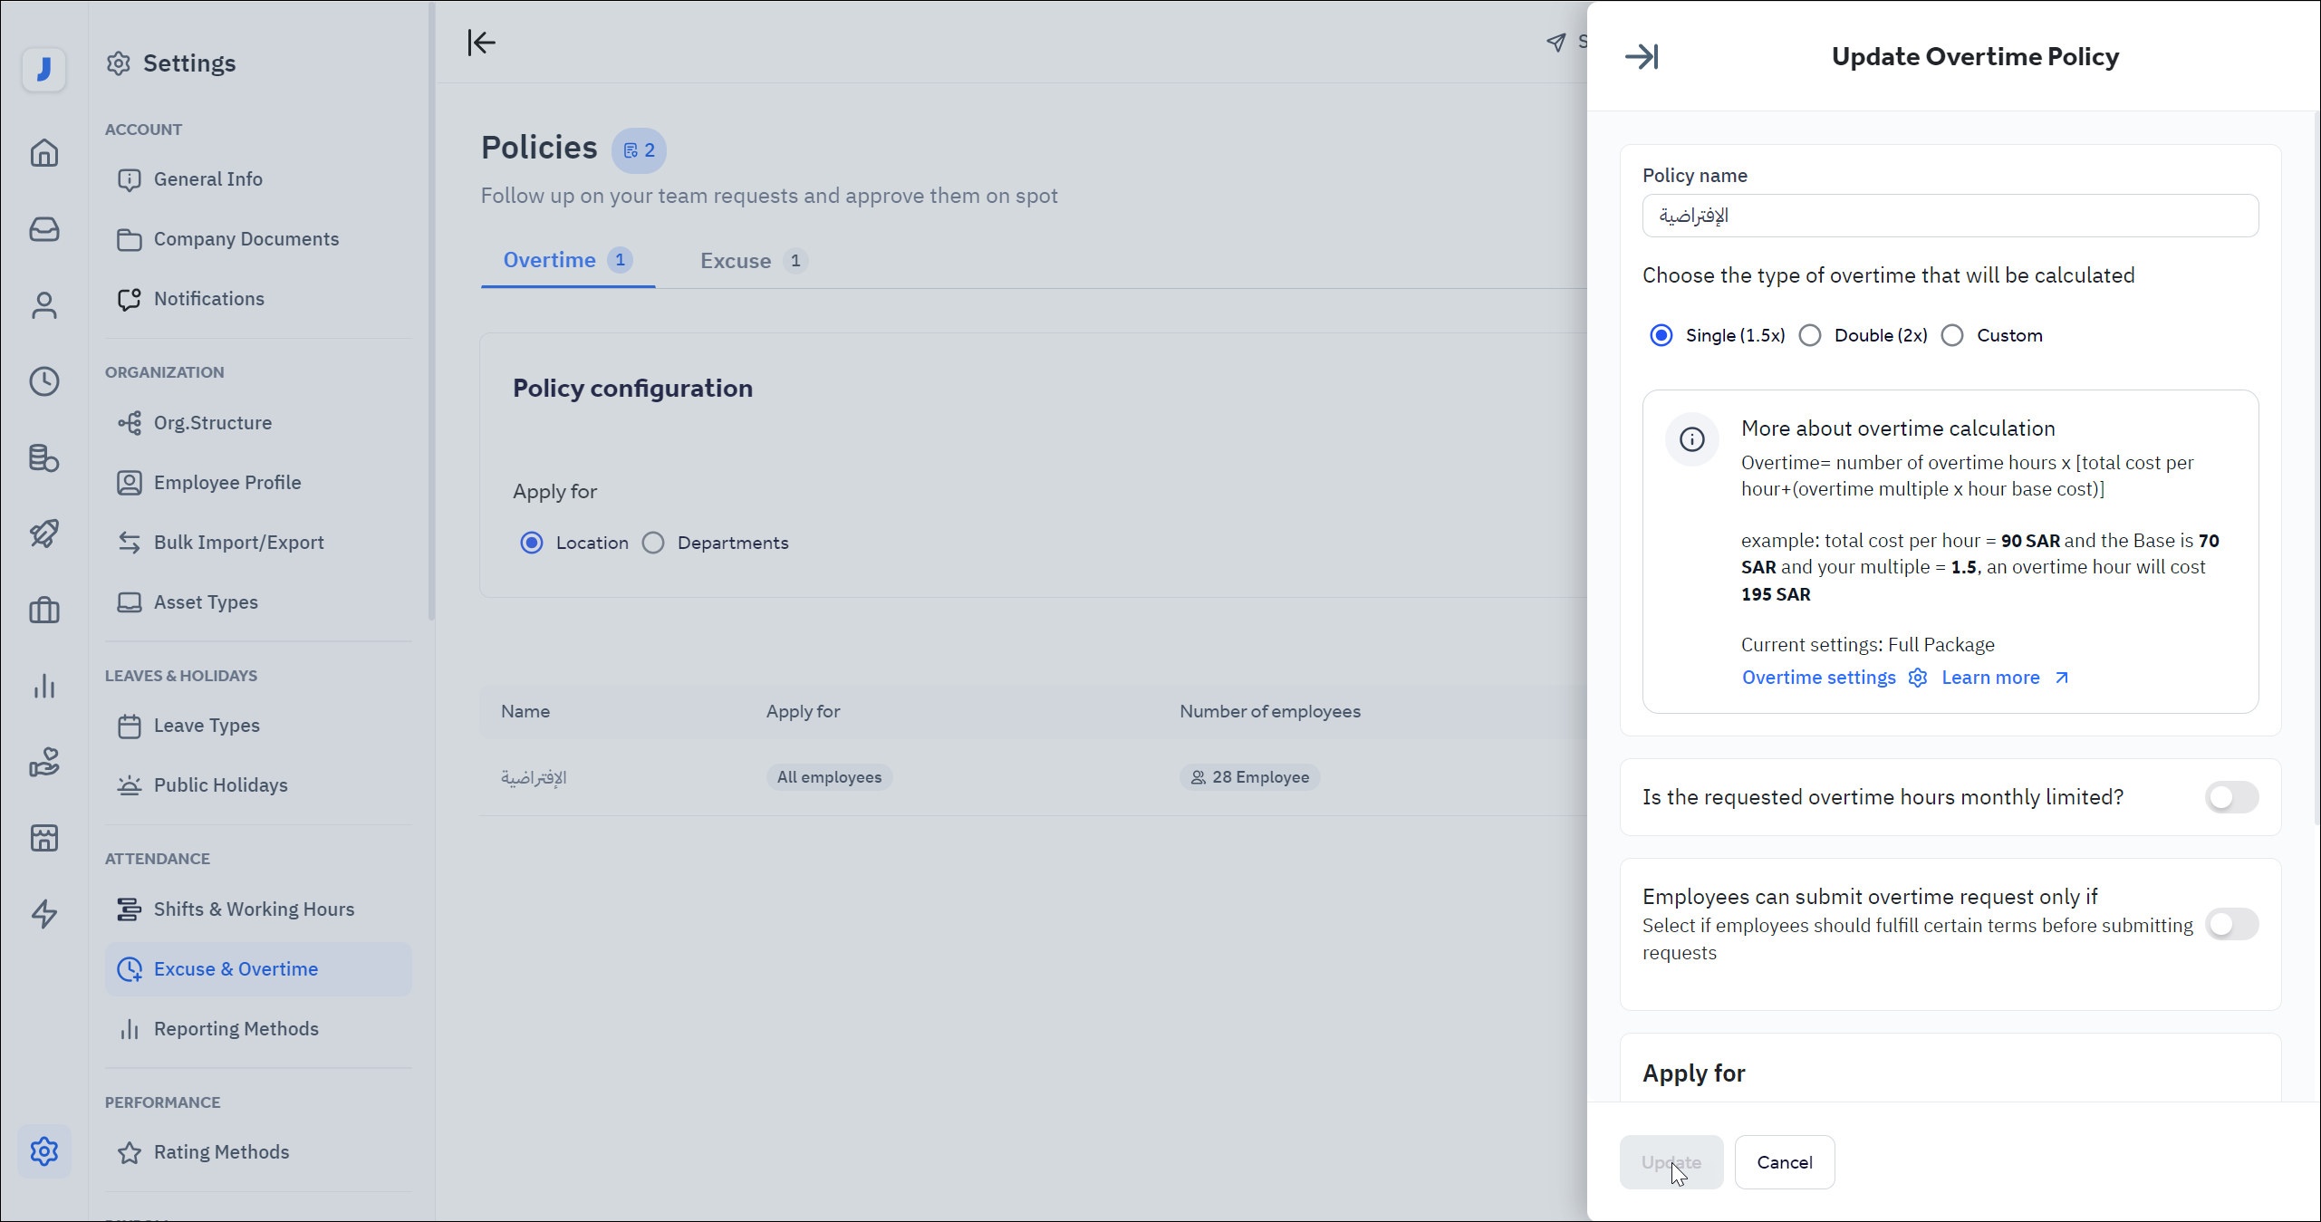The image size is (2321, 1222).
Task: Open the Overtime settings link
Action: (x=1818, y=678)
